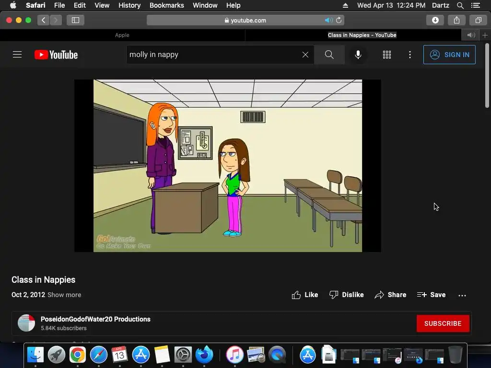Image resolution: width=491 pixels, height=368 pixels.
Task: Show Safari downloads with the download icon
Action: pyautogui.click(x=435, y=20)
